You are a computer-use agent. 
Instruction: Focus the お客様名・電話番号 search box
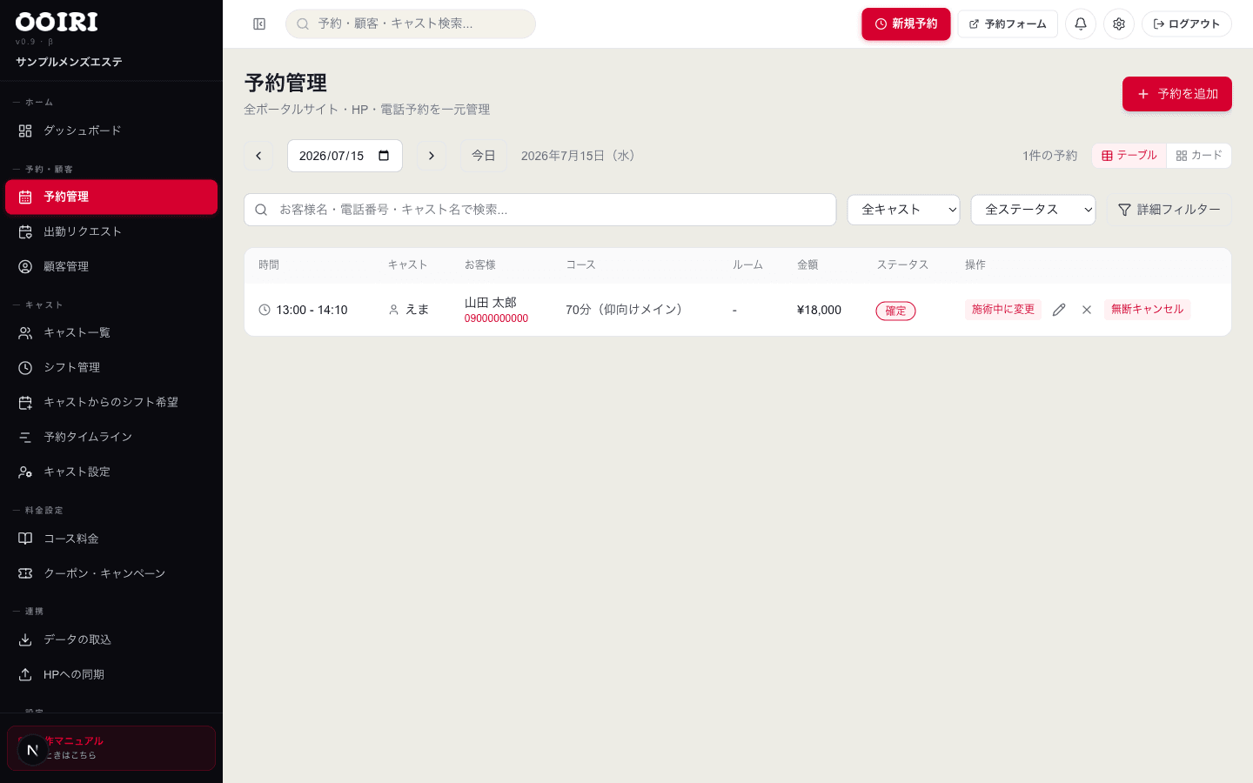coord(540,210)
